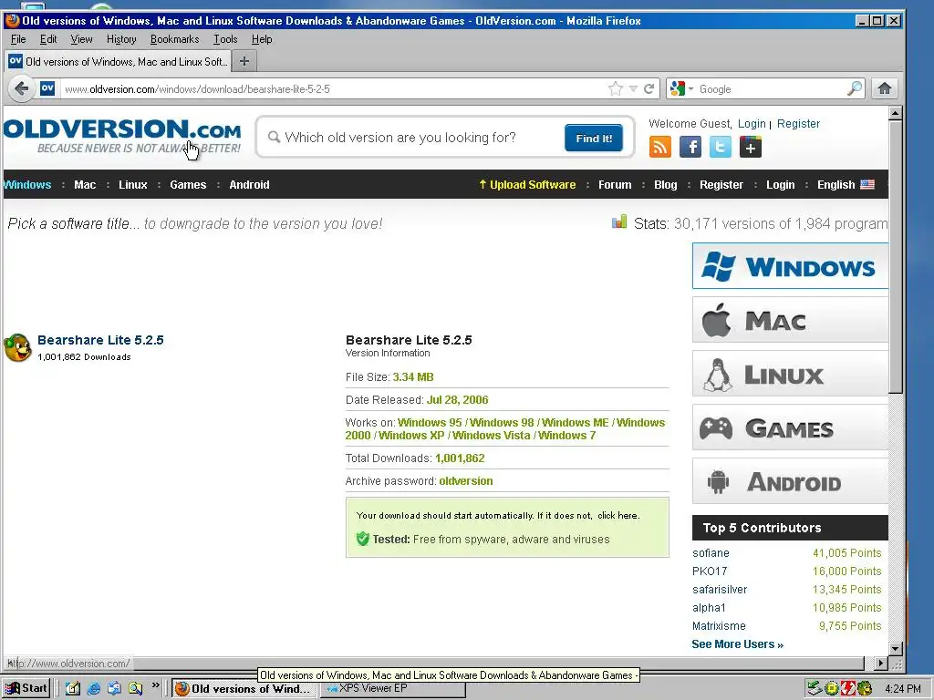Click the Bearshare bear icon
The width and height of the screenshot is (934, 700).
click(x=18, y=347)
